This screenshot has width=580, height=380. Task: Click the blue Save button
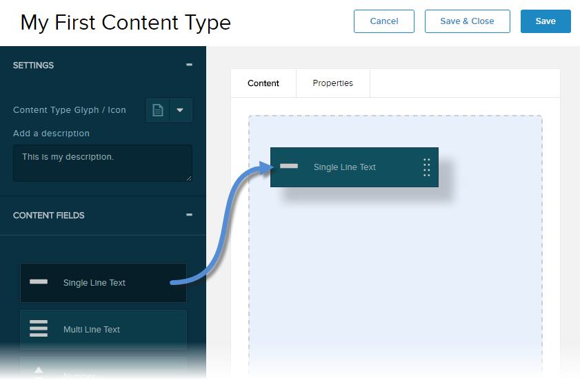(x=545, y=21)
